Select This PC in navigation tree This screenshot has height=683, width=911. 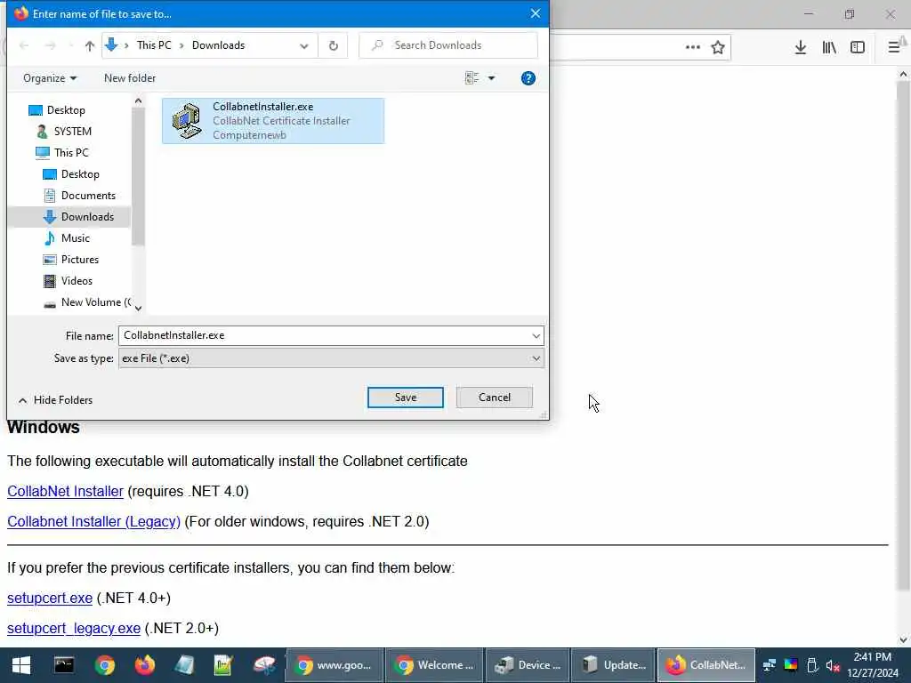(62, 153)
